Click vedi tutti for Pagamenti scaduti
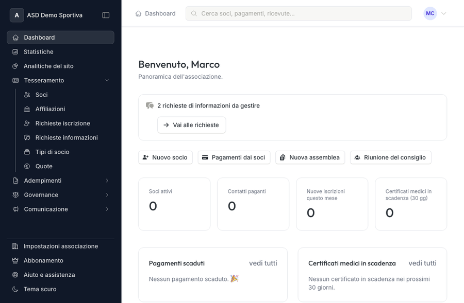Viewport: 464px width, 303px height. 263,263
